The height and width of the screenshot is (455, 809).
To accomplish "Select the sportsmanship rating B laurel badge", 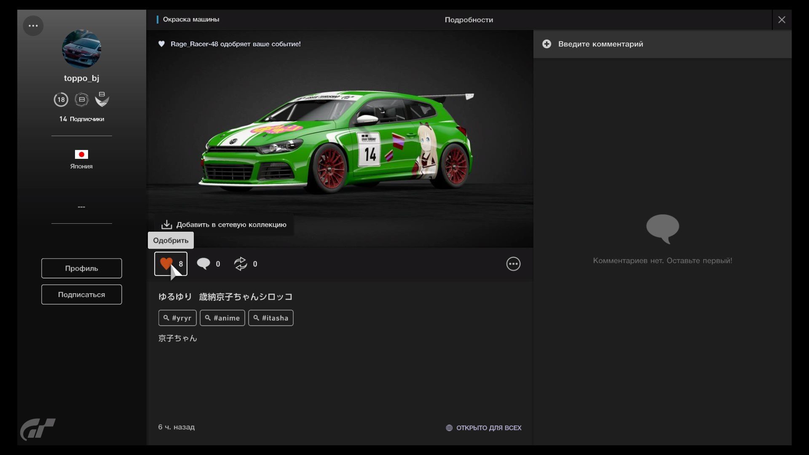I will [102, 99].
